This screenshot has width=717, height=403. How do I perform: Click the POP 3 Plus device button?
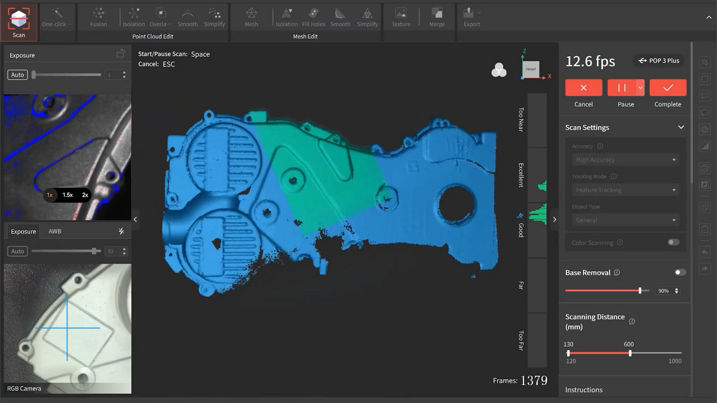point(659,61)
